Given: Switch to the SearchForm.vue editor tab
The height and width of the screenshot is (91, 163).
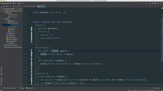Looking at the screenshot, I should pos(30,6).
